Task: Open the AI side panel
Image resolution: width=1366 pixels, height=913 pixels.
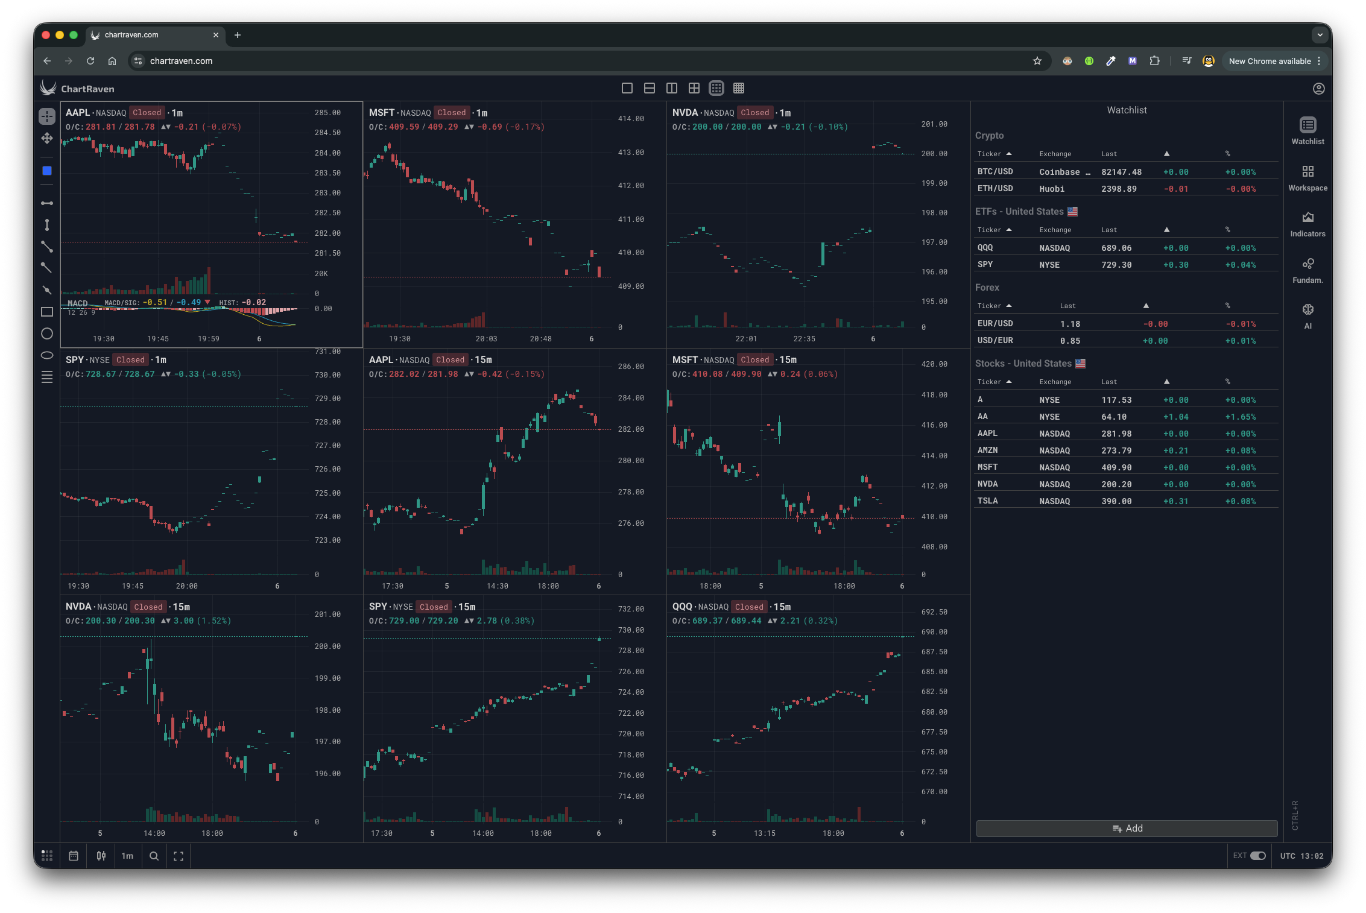Action: coord(1308,316)
